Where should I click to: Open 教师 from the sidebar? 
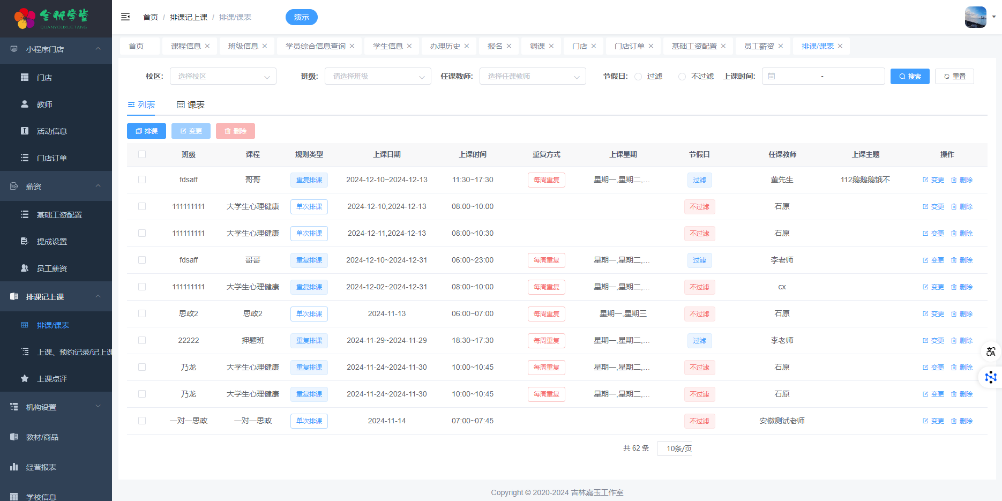point(44,104)
